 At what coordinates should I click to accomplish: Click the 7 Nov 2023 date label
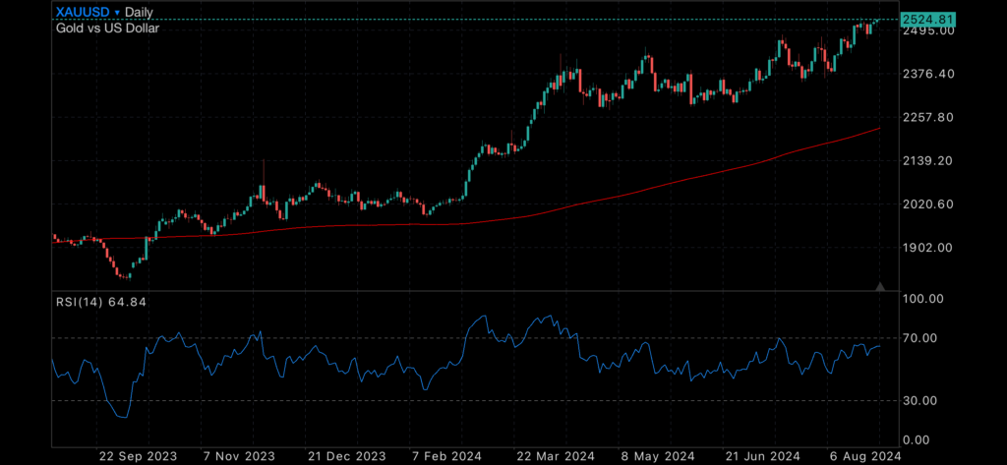[242, 456]
